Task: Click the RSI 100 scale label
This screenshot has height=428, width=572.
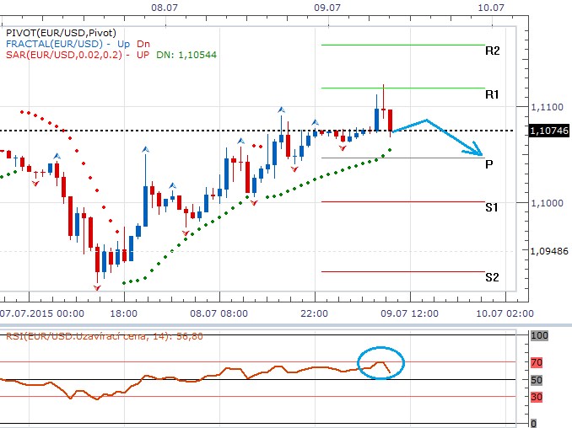Action: (539, 335)
